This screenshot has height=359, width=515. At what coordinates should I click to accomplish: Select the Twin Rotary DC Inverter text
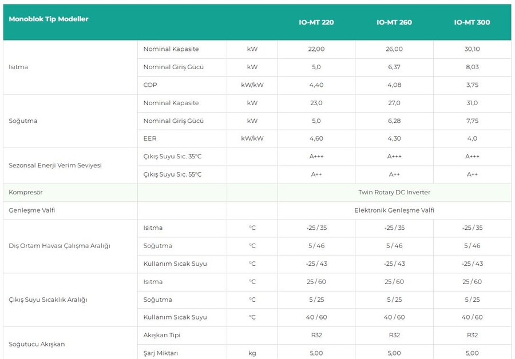pos(394,193)
